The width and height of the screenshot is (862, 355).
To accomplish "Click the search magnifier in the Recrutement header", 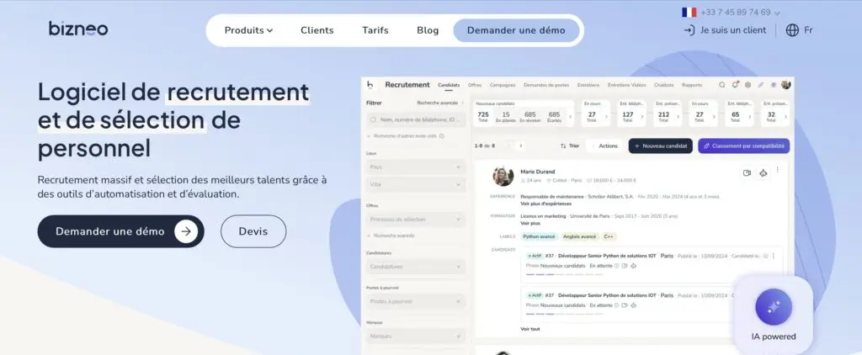I will (722, 85).
